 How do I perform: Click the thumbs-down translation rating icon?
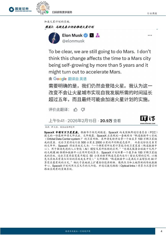pyautogui.click(x=83, y=109)
